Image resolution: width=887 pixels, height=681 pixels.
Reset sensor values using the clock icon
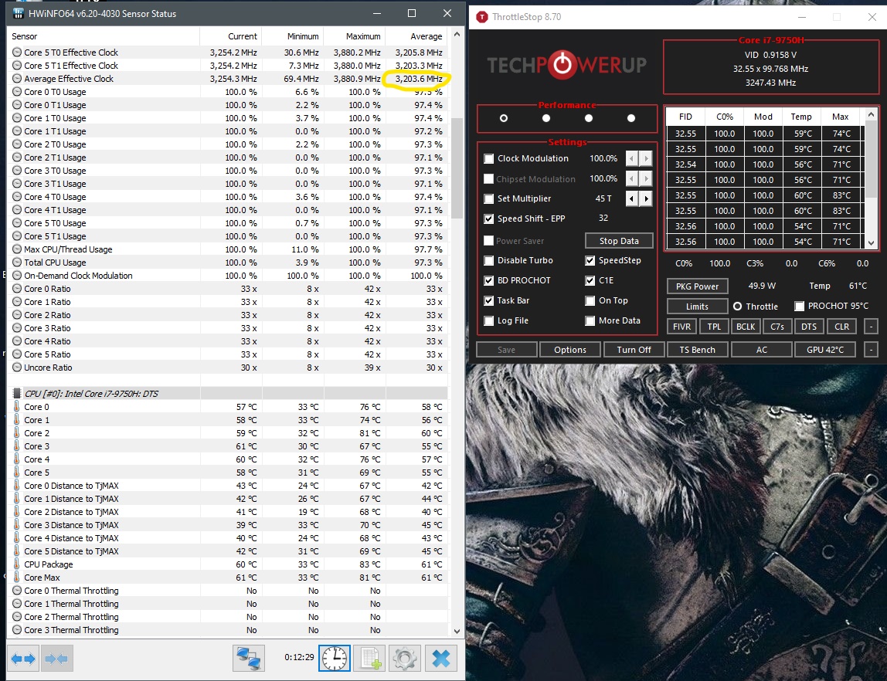pos(335,659)
